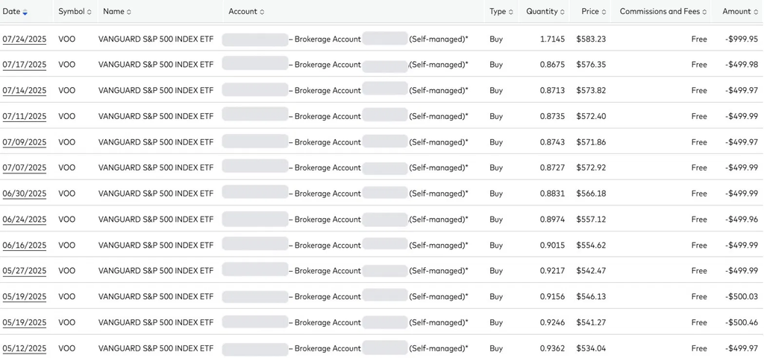Image resolution: width=764 pixels, height=358 pixels.
Task: Click the fund name in the 07/17/2025 row
Action: click(x=156, y=65)
